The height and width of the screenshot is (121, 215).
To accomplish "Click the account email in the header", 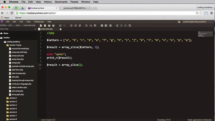I will [x=195, y=22].
